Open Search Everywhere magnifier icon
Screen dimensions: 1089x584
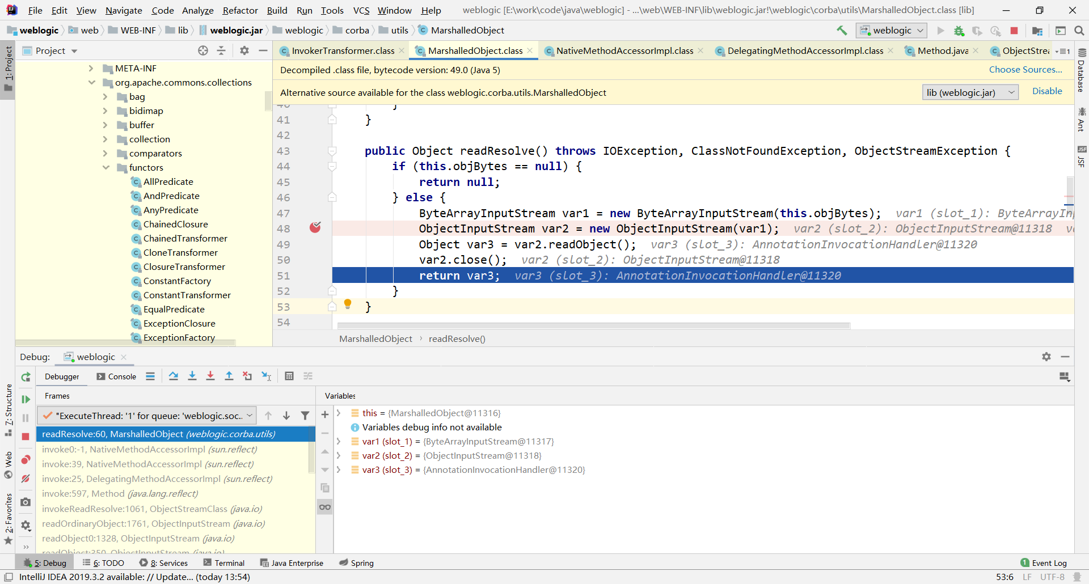tap(1079, 31)
